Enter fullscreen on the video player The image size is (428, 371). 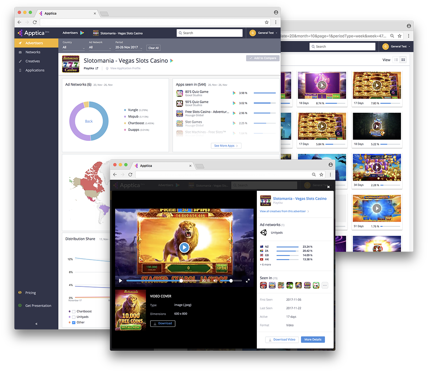(x=248, y=281)
